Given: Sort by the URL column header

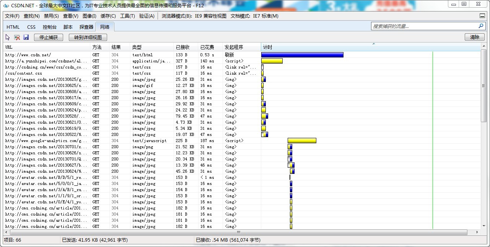Looking at the screenshot, I should [47, 47].
